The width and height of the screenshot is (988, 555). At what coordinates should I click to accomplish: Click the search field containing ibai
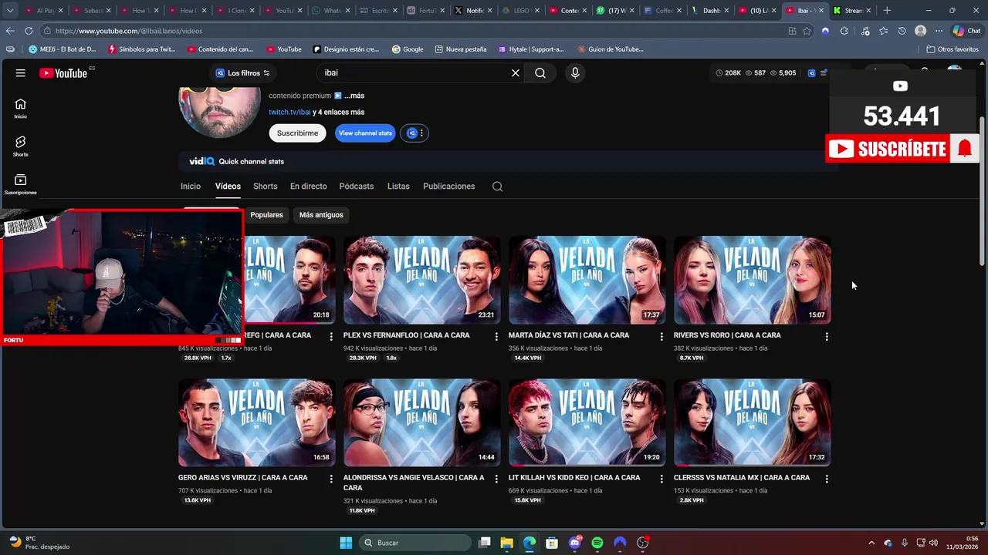[x=415, y=73]
